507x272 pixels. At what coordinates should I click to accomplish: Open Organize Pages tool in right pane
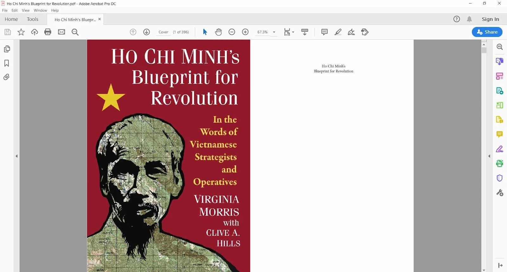tap(500, 76)
